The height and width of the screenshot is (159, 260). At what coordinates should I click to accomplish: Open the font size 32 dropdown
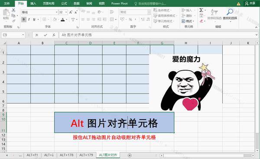tap(66, 12)
